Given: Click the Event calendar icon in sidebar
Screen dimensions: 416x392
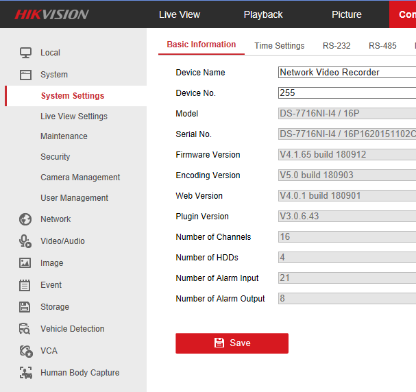Looking at the screenshot, I should (25, 285).
